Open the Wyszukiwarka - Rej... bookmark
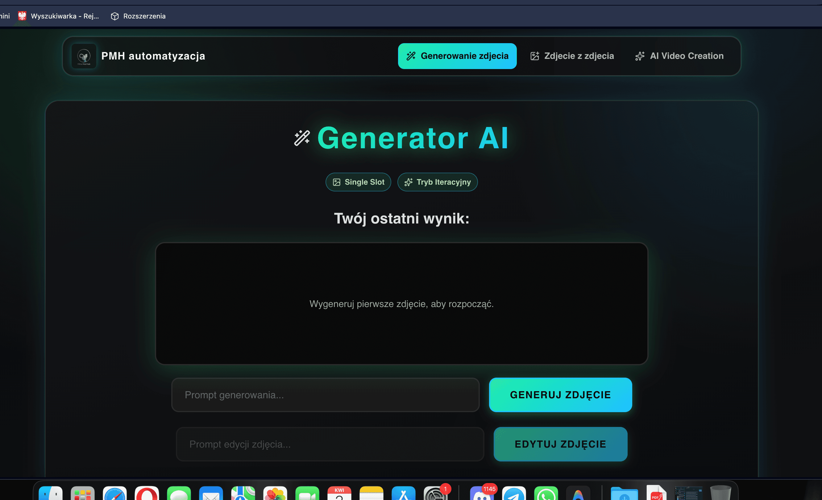 [x=59, y=16]
